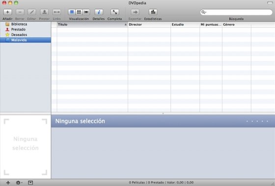Toggle the bottom panel dropdown box icon
This screenshot has height=186, width=275.
pyautogui.click(x=30, y=183)
